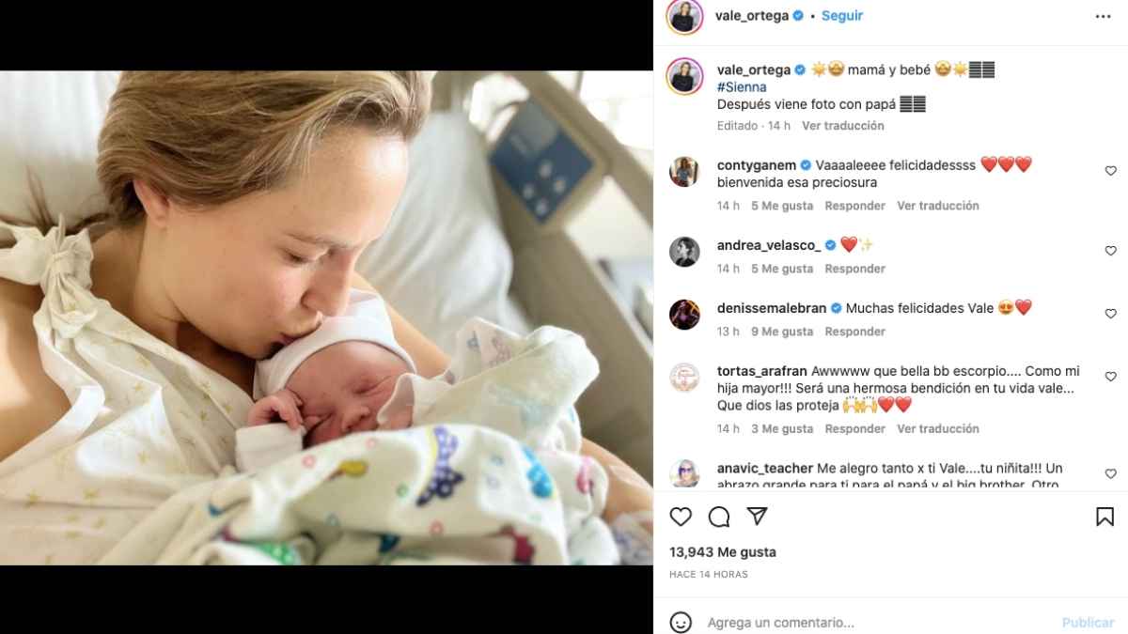The image size is (1128, 634).
Task: Like tortas_arafran's comment heart
Action: tap(1110, 377)
